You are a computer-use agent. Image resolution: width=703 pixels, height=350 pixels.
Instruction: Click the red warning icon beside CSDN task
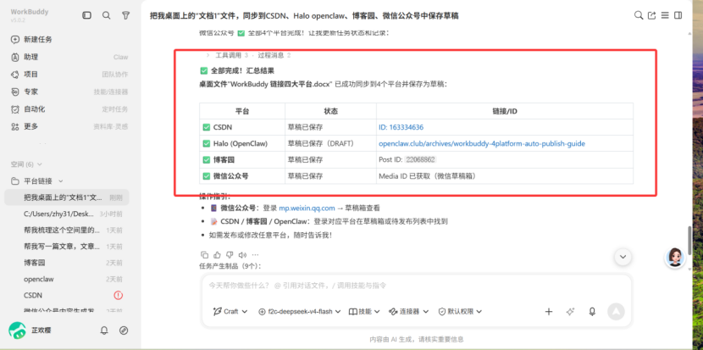point(118,295)
